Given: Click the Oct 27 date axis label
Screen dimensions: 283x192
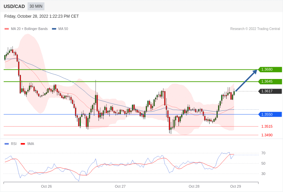Looking at the screenshot, I should (120, 186).
